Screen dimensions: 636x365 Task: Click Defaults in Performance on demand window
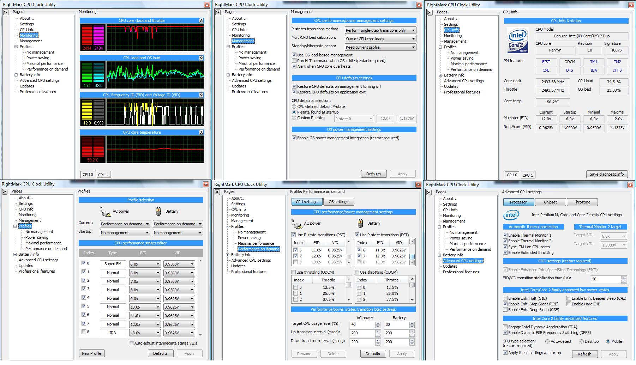click(x=373, y=354)
